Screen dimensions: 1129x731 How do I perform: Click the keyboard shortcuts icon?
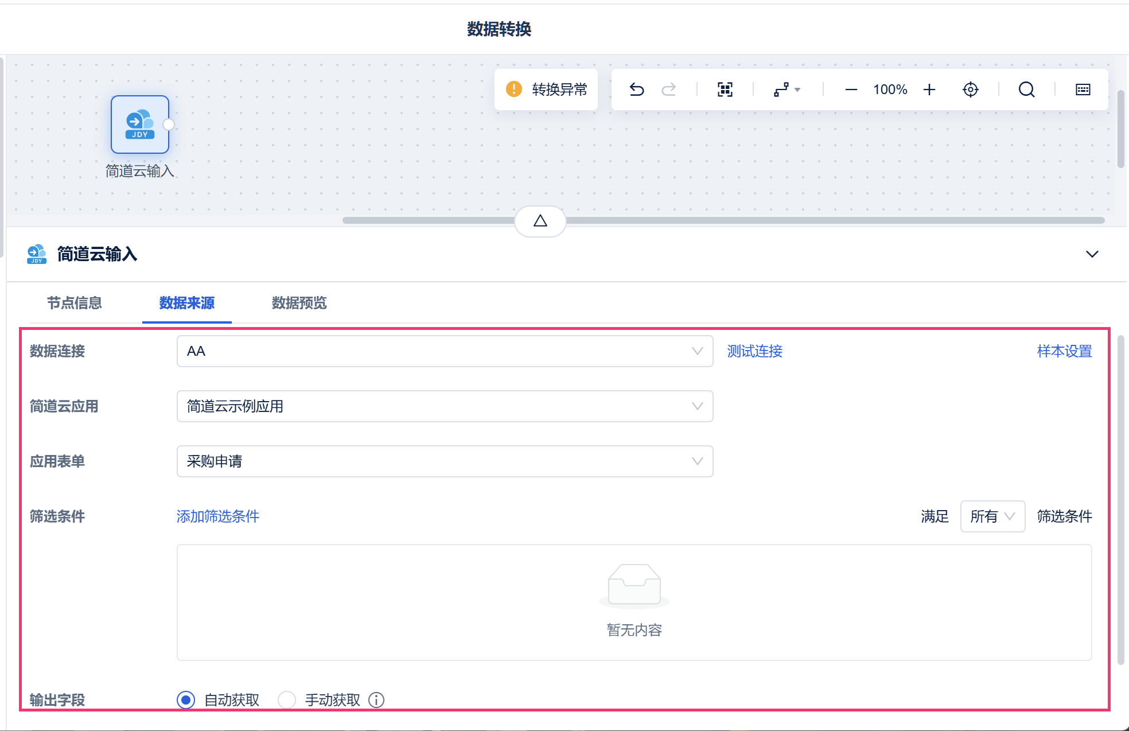(1083, 90)
